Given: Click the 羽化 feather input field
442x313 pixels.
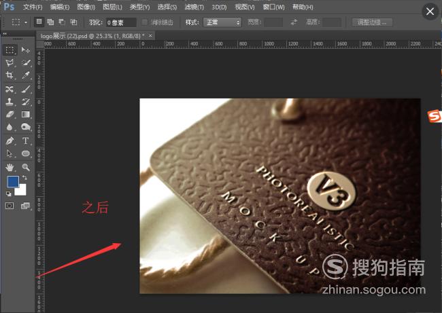Looking at the screenshot, I should 121,22.
